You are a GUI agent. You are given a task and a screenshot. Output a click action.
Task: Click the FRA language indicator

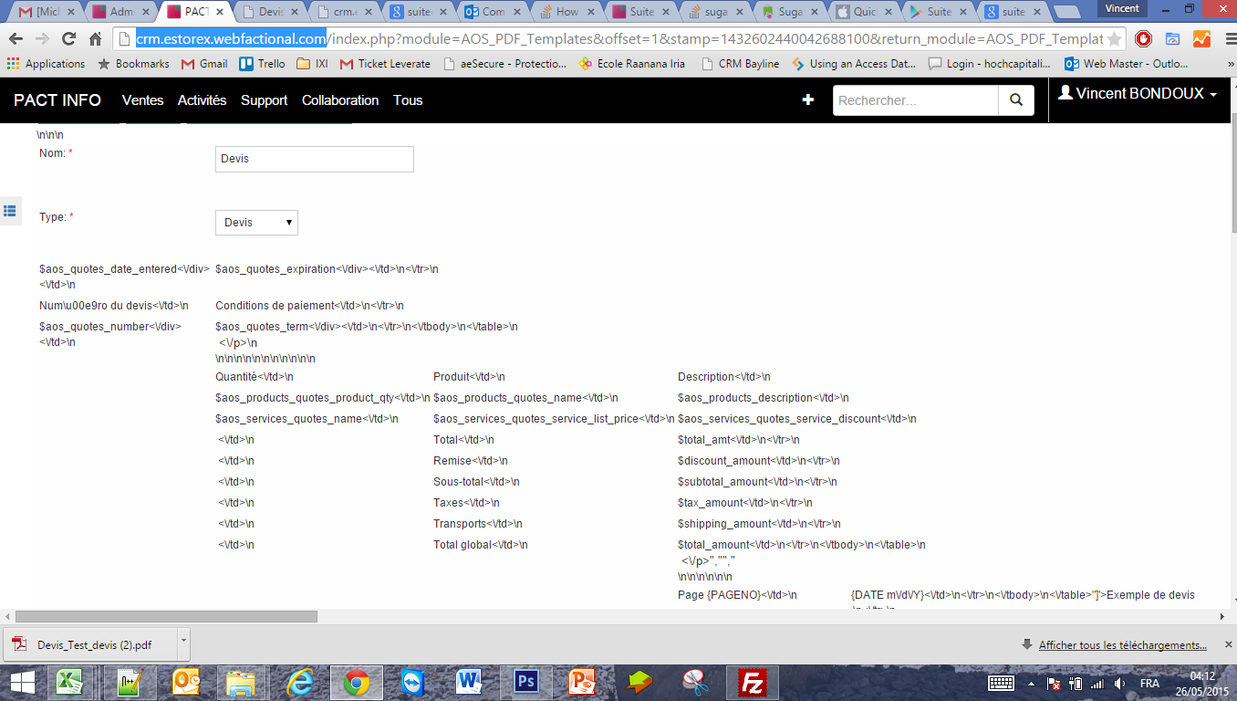pos(1150,683)
